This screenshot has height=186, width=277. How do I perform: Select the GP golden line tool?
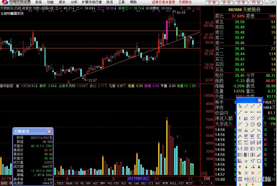[x=246, y=136]
